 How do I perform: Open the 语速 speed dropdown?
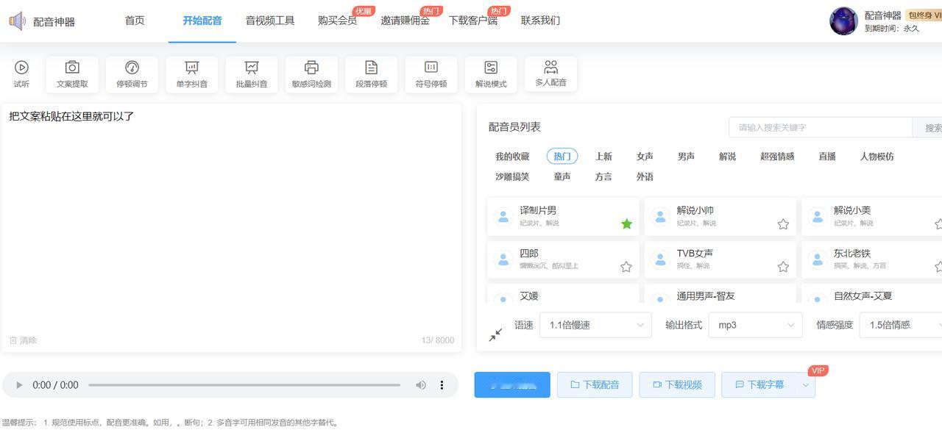pyautogui.click(x=595, y=325)
